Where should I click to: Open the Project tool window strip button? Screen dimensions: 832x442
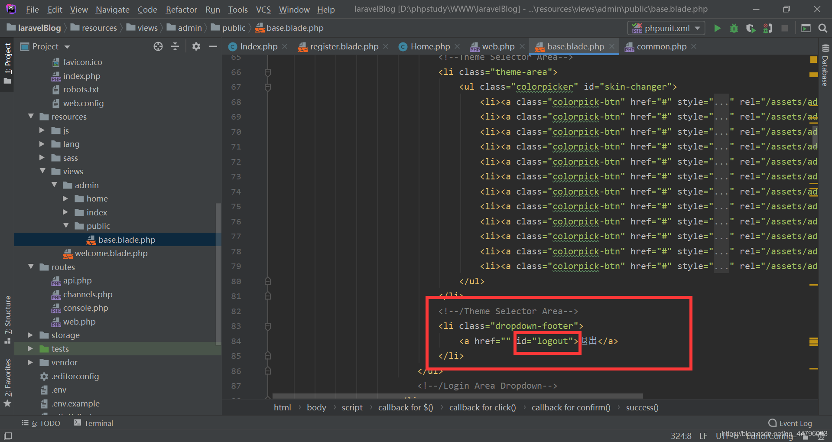coord(7,64)
